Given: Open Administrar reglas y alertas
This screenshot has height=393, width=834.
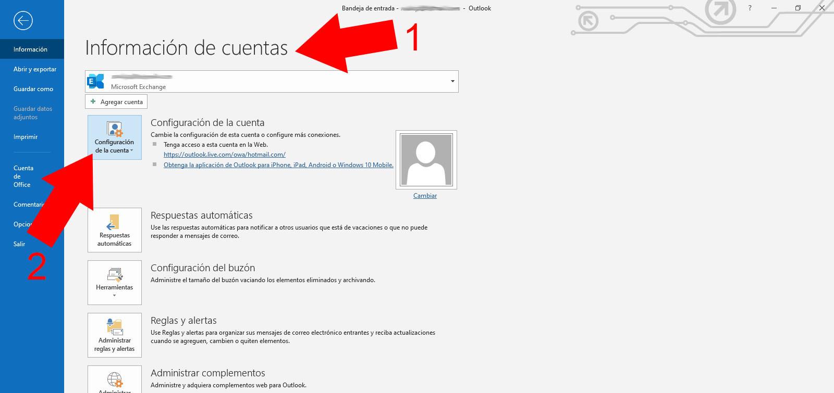Looking at the screenshot, I should (x=115, y=335).
